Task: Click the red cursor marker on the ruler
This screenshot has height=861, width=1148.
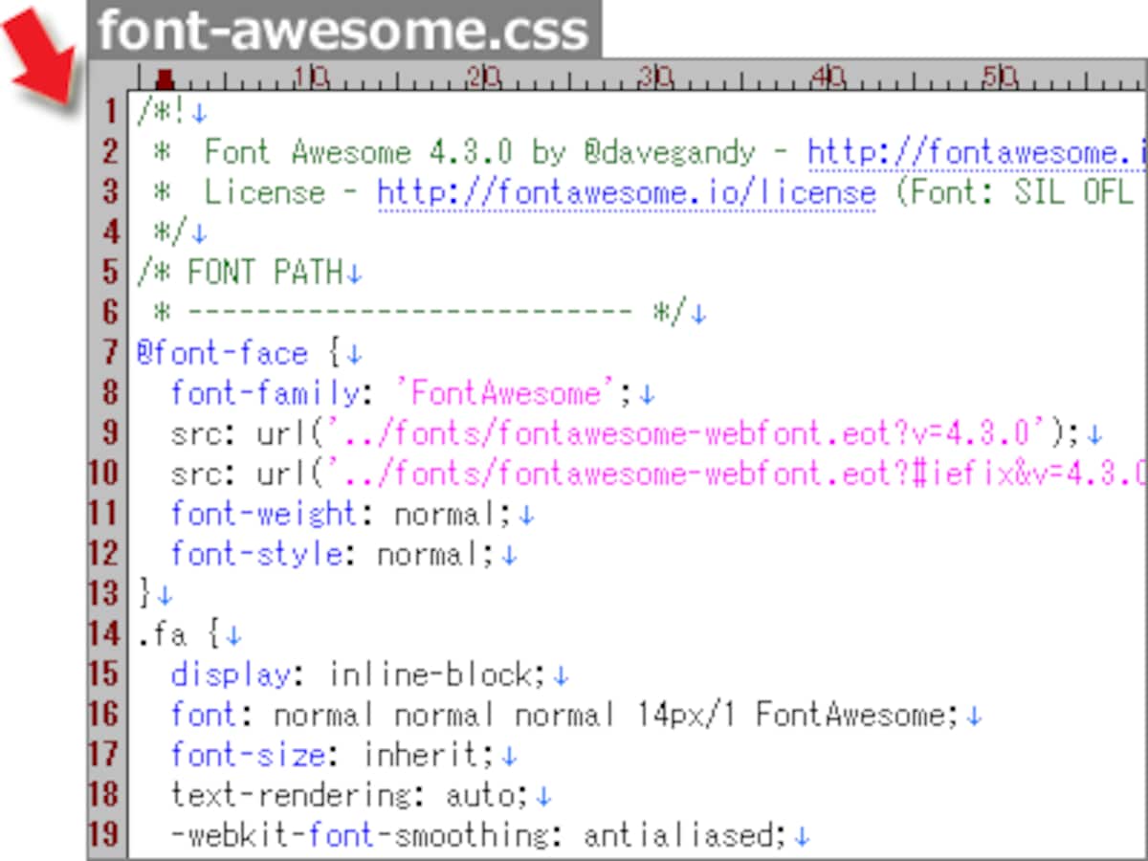Action: (165, 77)
